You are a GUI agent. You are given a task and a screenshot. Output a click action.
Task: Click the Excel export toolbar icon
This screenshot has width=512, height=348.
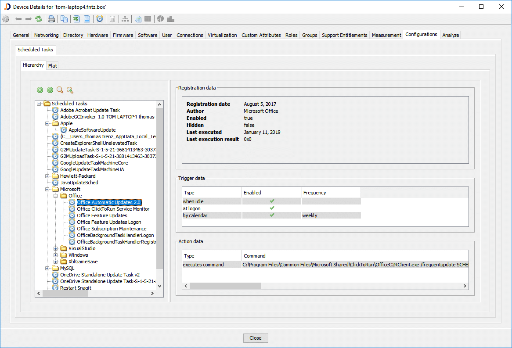pos(76,19)
